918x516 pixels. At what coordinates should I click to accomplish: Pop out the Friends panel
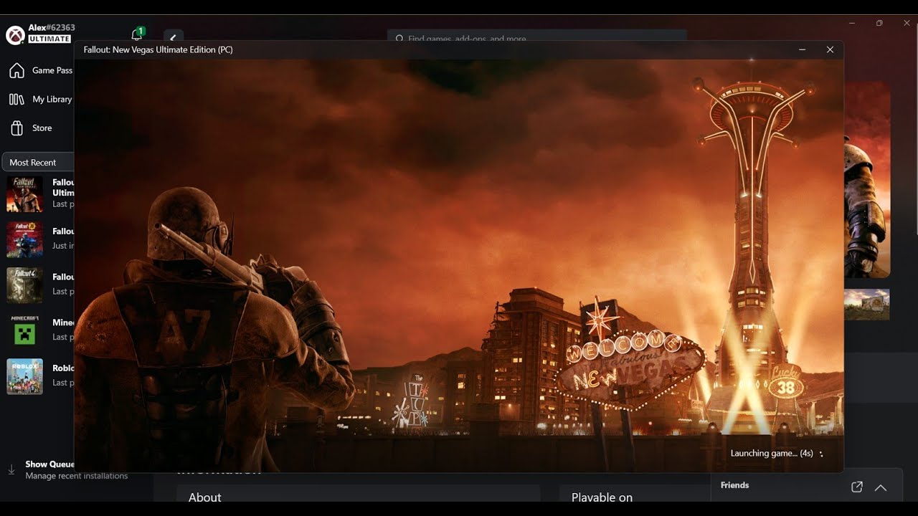(856, 487)
